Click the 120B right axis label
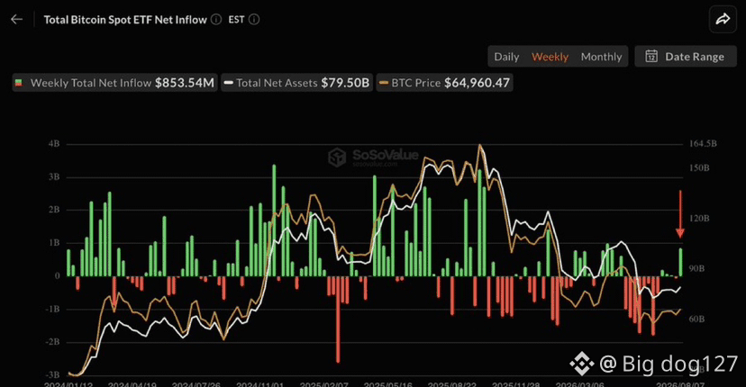Screen dimensions: 746x387 (699, 218)
